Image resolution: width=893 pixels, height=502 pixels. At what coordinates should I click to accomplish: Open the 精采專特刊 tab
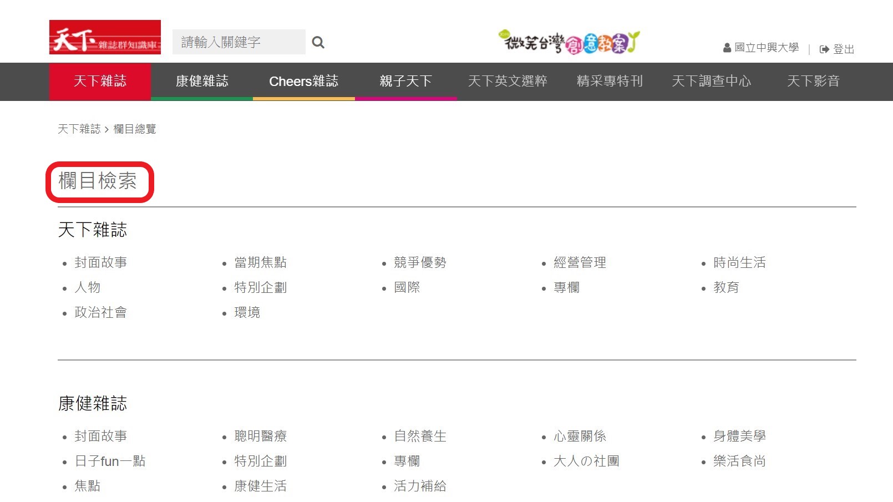coord(610,82)
